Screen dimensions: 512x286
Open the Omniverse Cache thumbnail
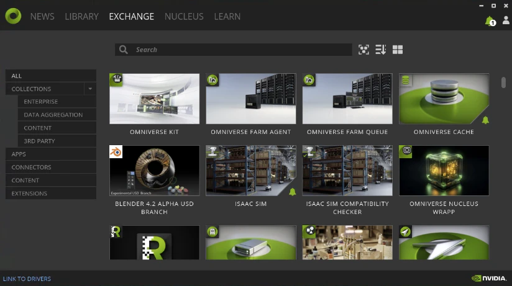pyautogui.click(x=444, y=99)
